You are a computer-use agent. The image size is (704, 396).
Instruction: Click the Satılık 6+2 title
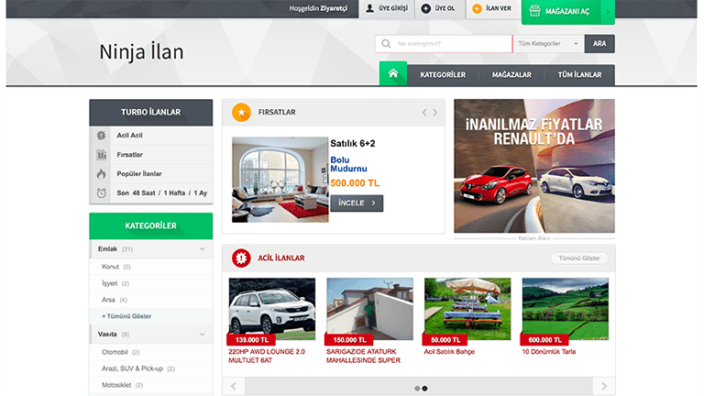(353, 144)
